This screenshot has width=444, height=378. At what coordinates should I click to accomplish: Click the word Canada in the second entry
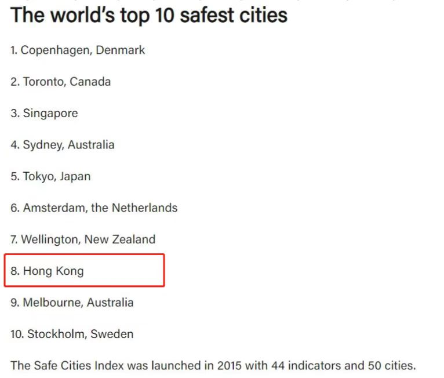90,82
